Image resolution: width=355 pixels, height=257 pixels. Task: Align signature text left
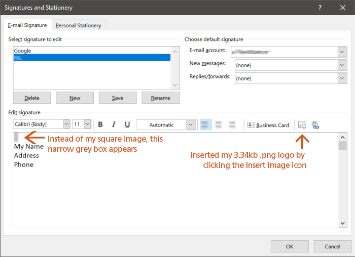[205, 124]
